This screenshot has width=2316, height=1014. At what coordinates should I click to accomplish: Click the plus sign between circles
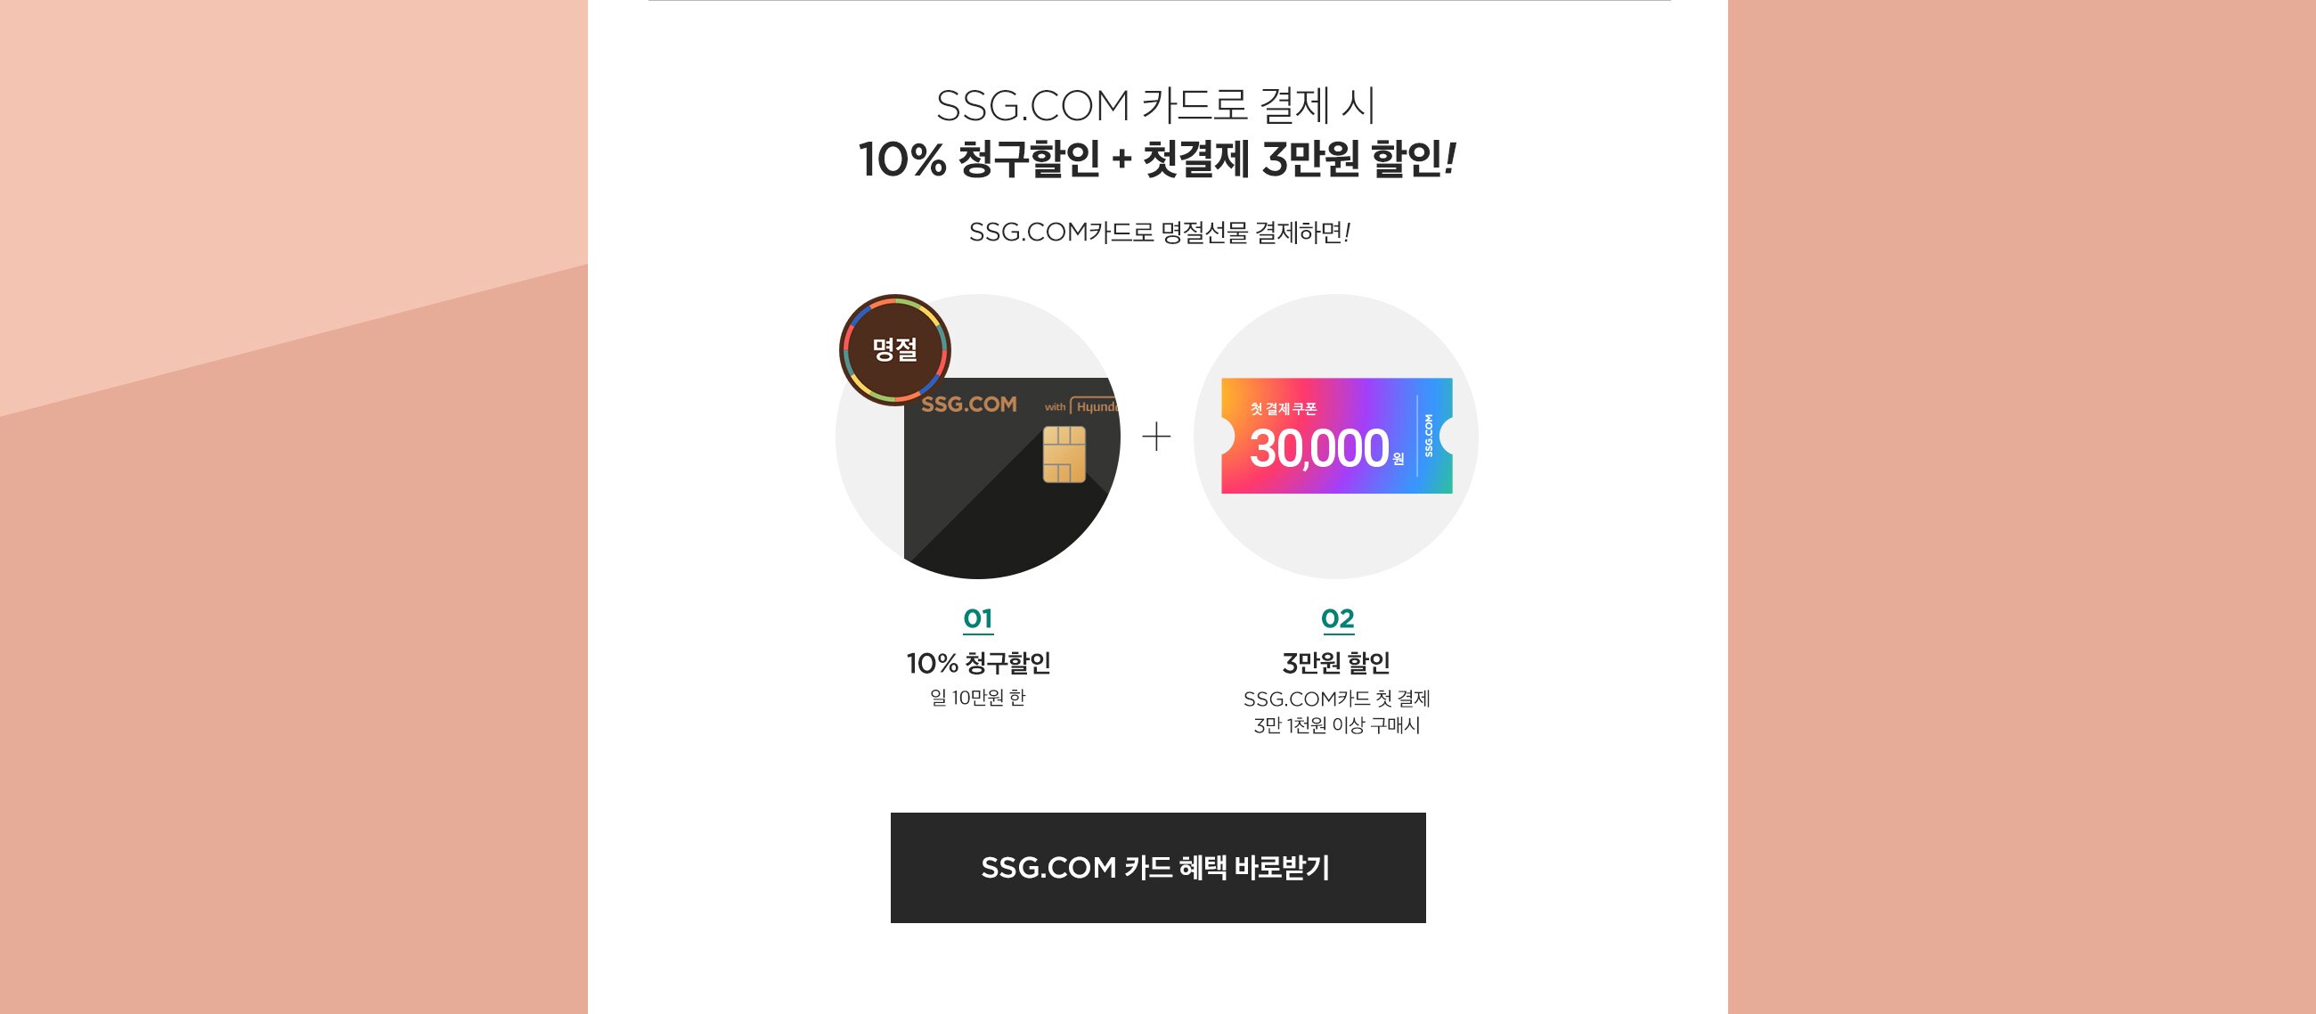[1156, 437]
